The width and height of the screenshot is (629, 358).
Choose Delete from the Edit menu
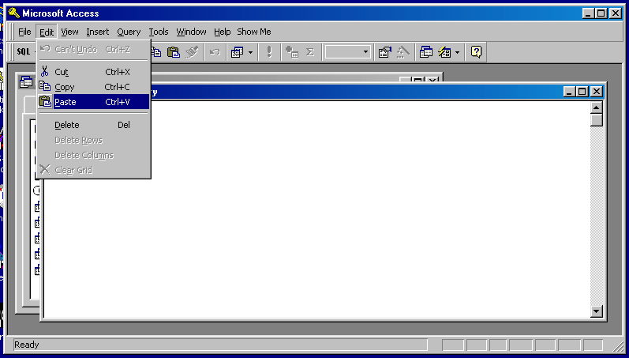[93, 125]
